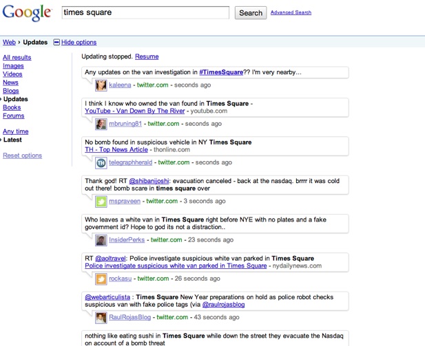Open YouTube - Van Down By The River link
The width and height of the screenshot is (425, 346).
coord(134,111)
